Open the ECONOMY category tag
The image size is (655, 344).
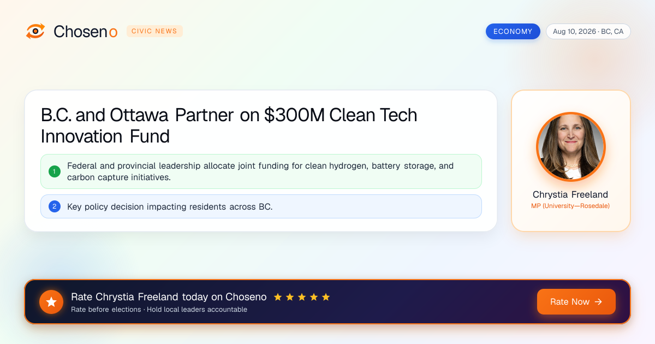[x=513, y=32]
